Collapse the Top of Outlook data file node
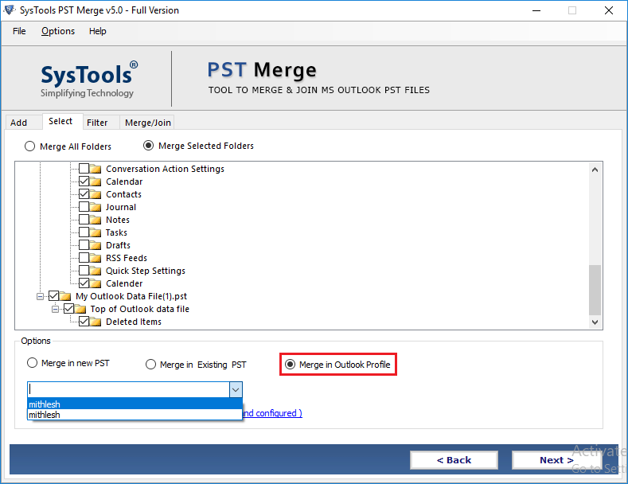Viewport: 628px width, 484px height. 55,310
